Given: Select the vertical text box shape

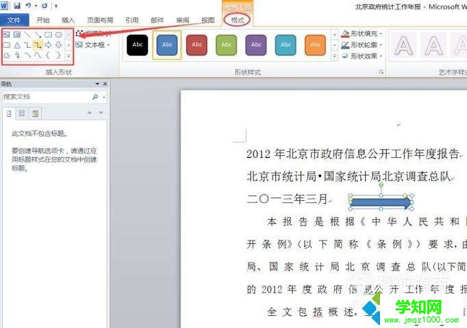Looking at the screenshot, I should coord(17,35).
